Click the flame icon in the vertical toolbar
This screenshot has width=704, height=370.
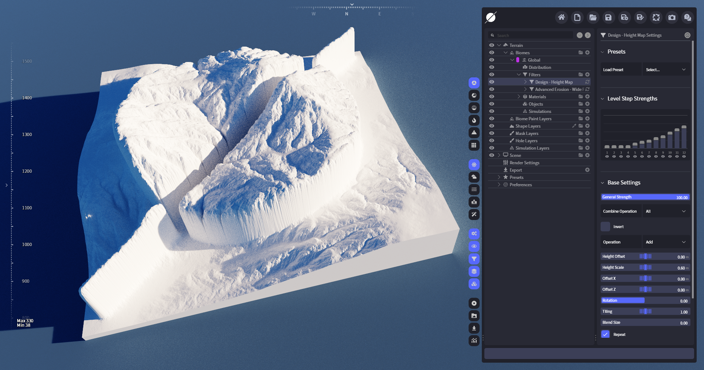pos(474,120)
